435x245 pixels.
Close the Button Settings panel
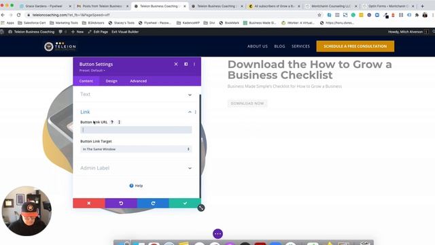pyautogui.click(x=176, y=64)
